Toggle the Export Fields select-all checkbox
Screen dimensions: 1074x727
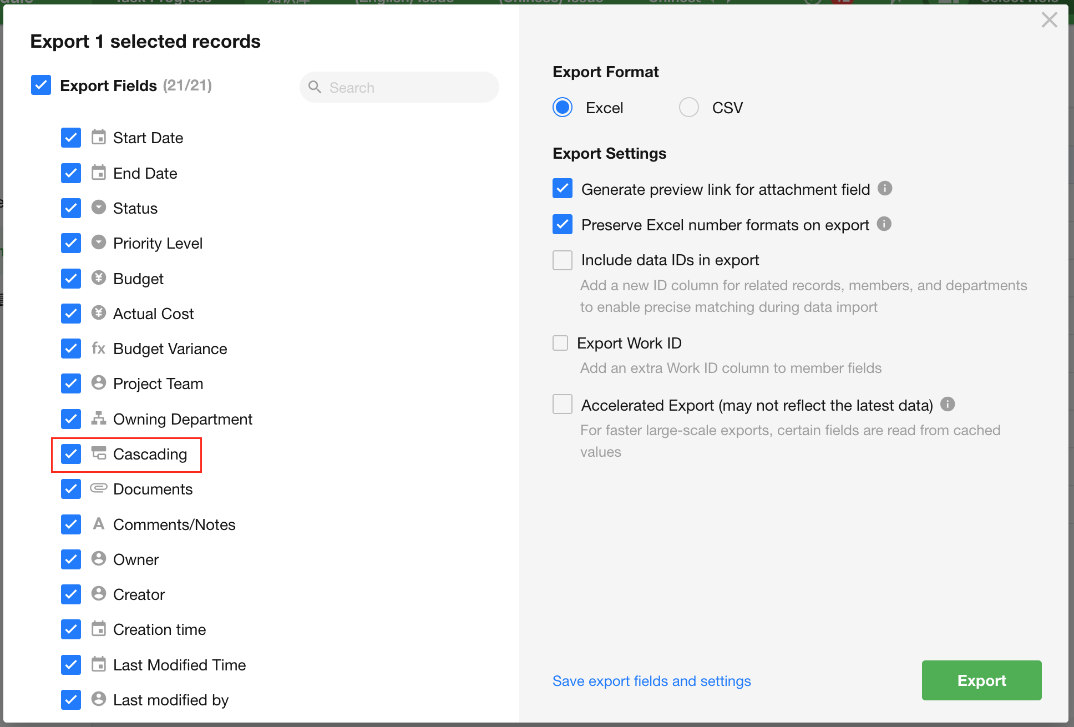click(41, 85)
